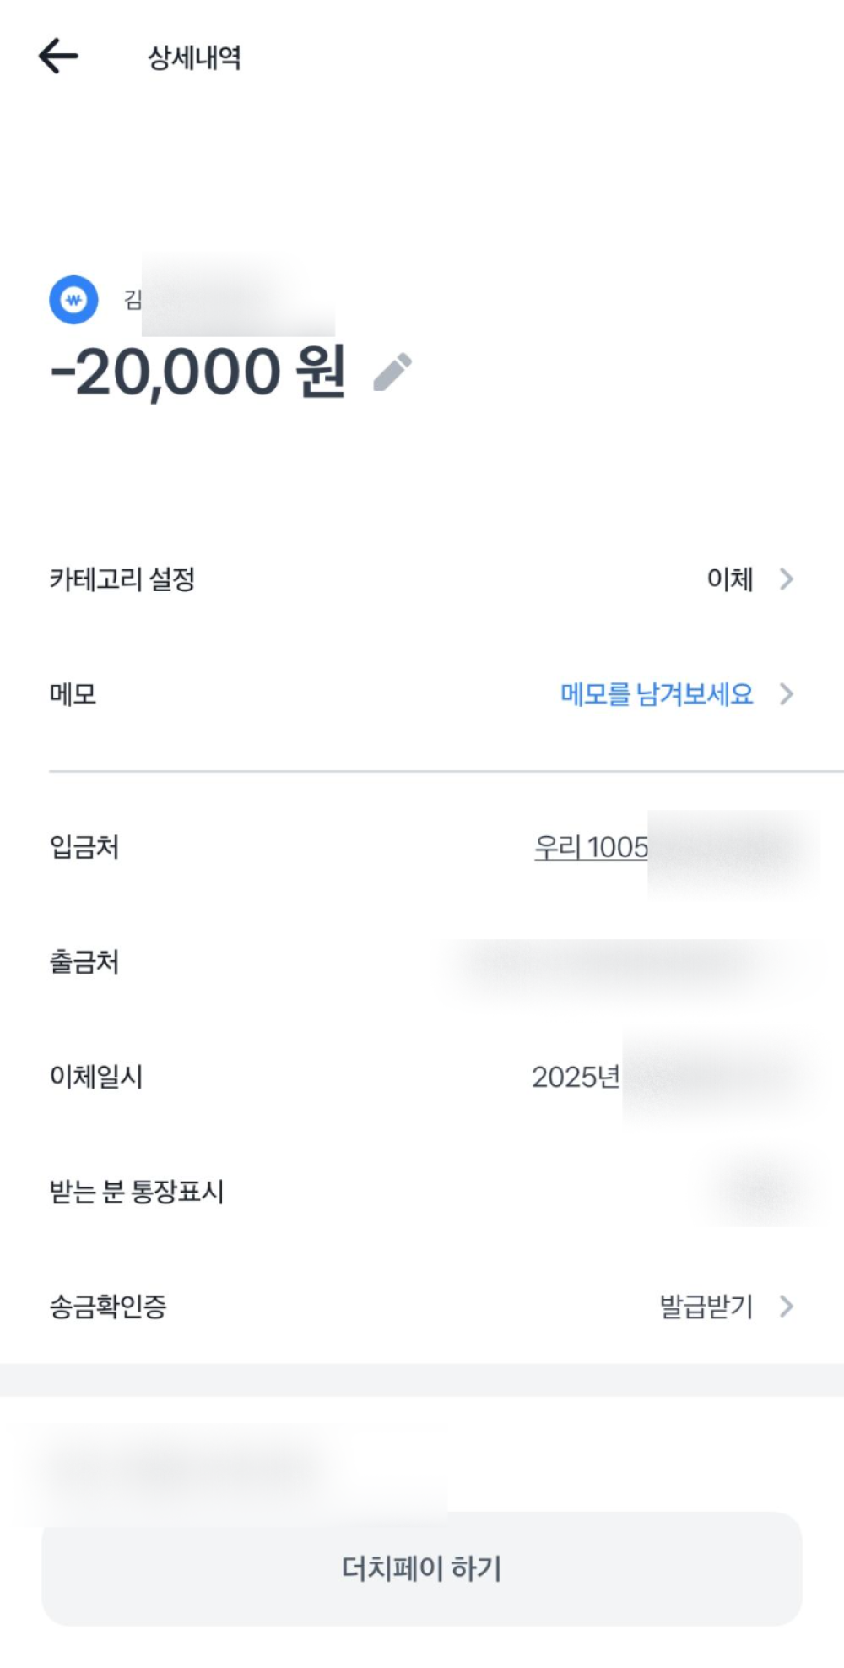Tap the pencil edit icon beside amount
844x1668 pixels.
(392, 372)
